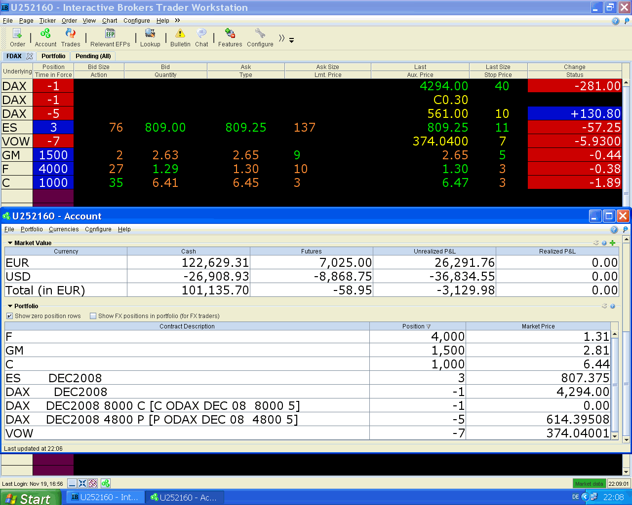Enable Show FX positions in portfolio
The image size is (632, 505).
tap(93, 316)
